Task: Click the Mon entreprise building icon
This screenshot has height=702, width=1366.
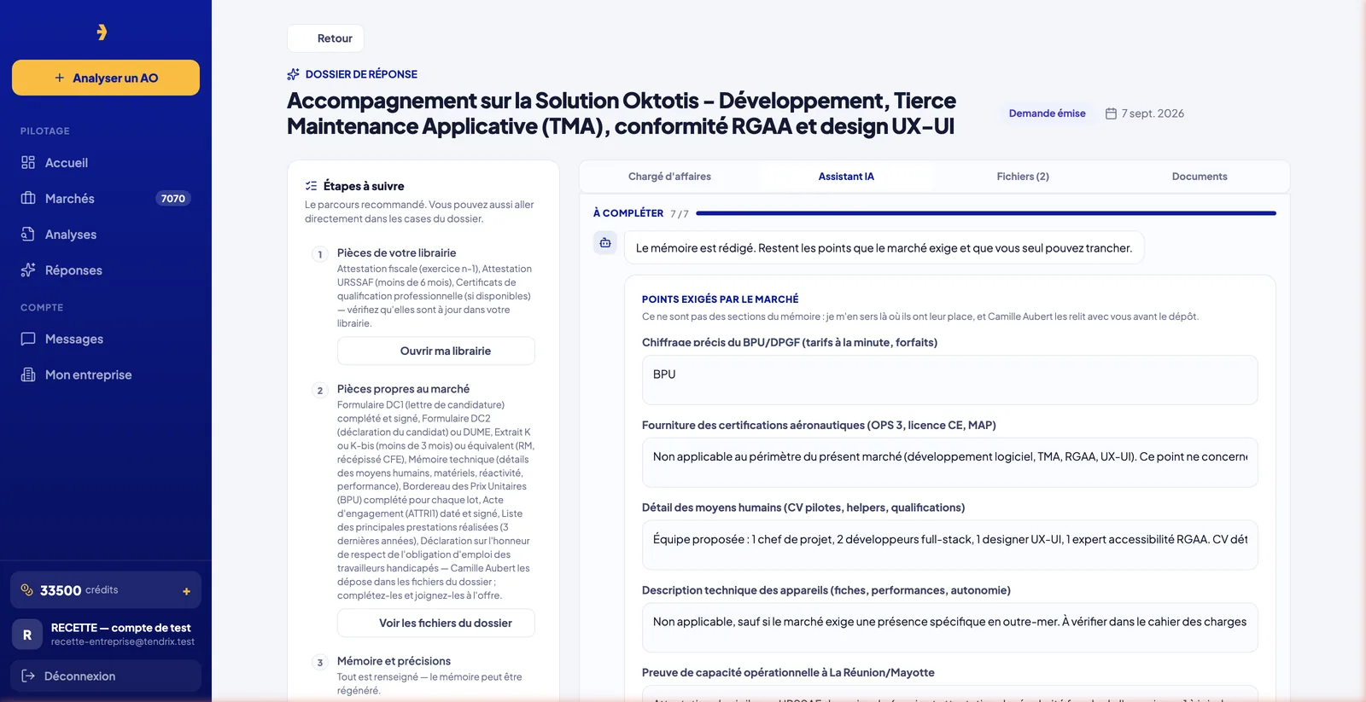Action: tap(28, 374)
